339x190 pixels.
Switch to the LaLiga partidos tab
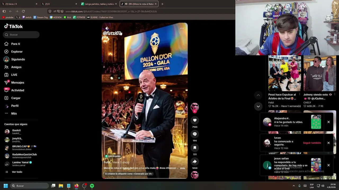pos(99,4)
